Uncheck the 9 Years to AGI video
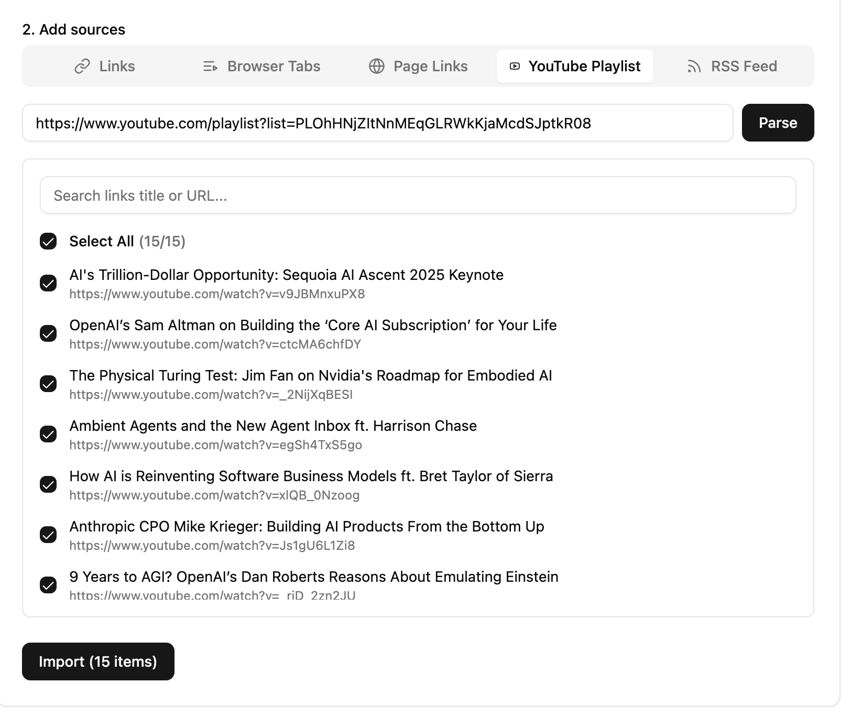 tap(48, 585)
